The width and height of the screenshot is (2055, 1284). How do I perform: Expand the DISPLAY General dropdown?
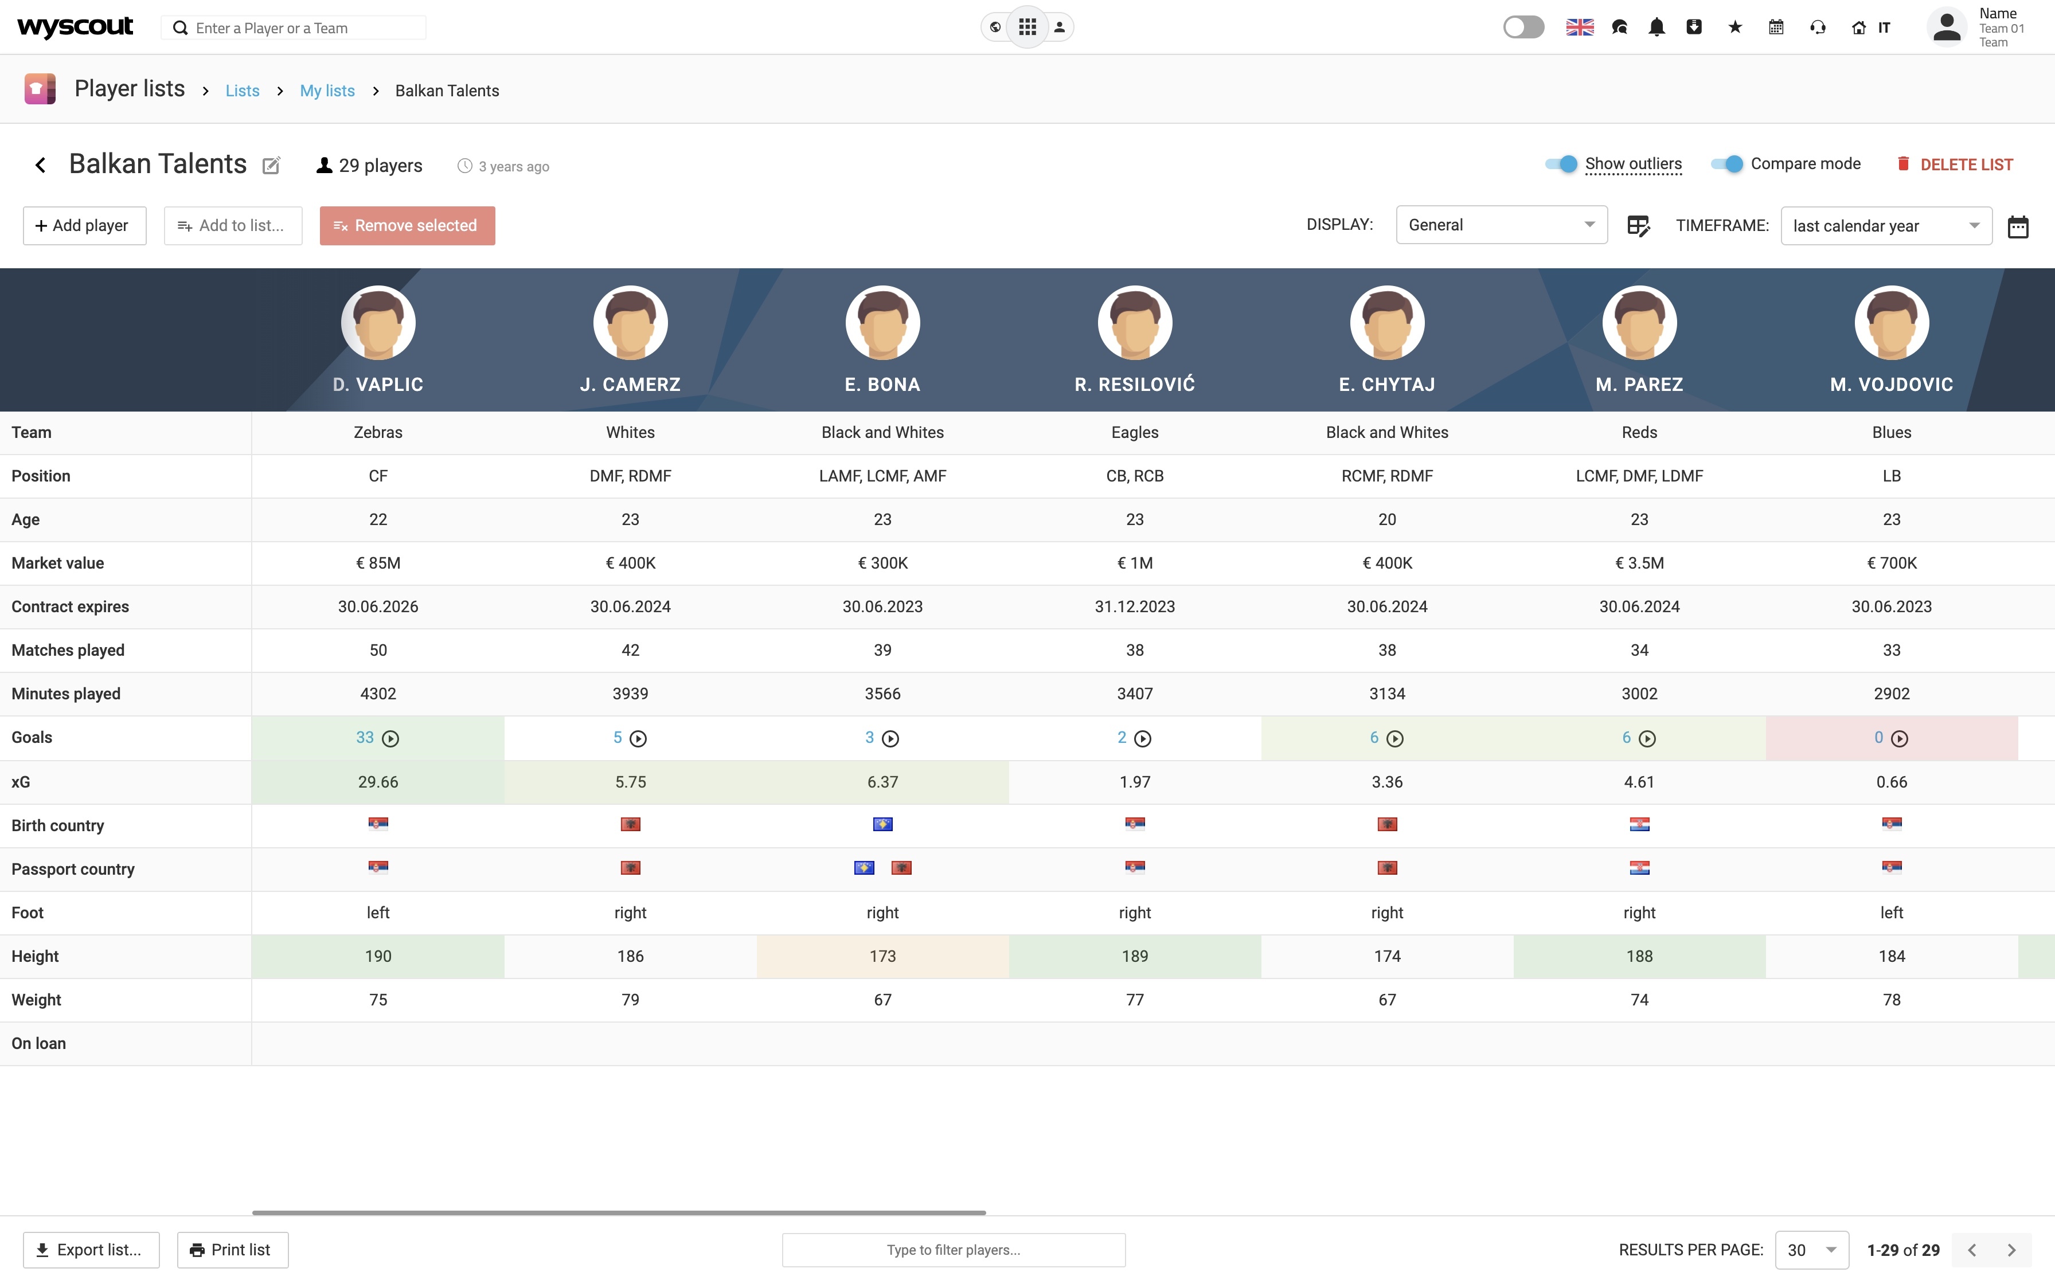[x=1501, y=225]
